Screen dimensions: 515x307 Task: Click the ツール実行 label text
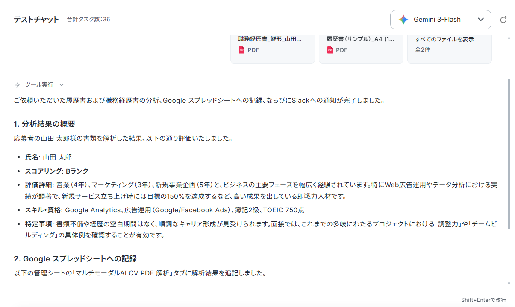coord(39,84)
